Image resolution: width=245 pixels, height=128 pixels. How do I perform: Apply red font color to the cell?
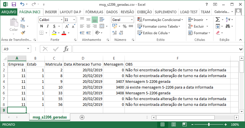click(x=64, y=33)
